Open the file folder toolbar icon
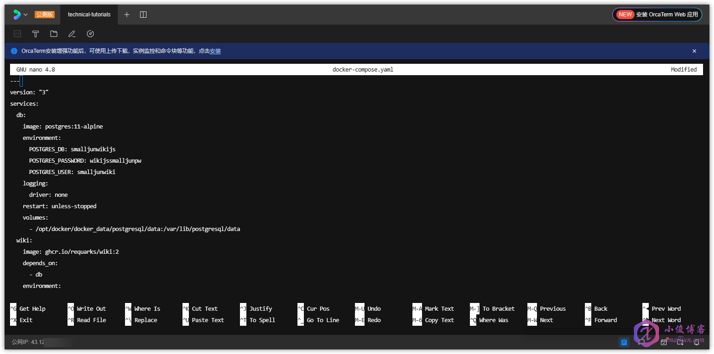The image size is (714, 354). tap(54, 34)
